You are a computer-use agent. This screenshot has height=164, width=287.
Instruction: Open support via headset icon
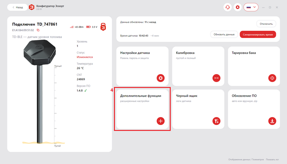pyautogui.click(x=227, y=7)
